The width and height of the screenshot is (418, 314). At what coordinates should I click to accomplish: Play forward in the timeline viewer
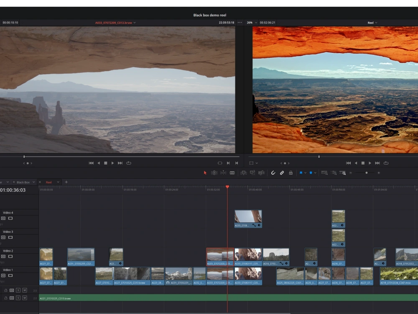(370, 163)
